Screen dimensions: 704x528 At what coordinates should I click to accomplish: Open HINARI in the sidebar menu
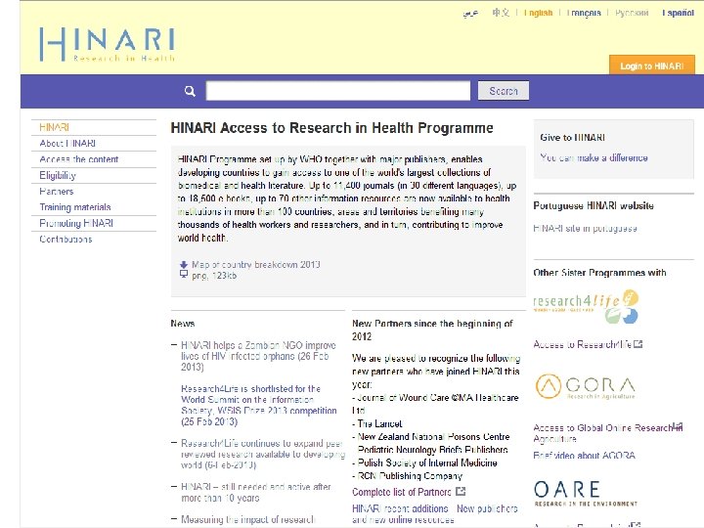(54, 127)
